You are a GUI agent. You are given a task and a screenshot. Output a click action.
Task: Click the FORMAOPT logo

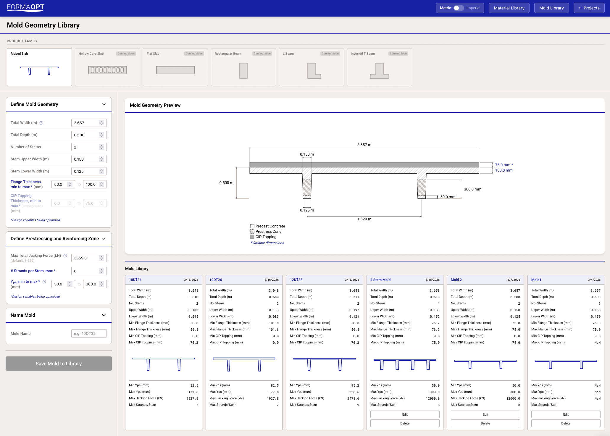26,8
